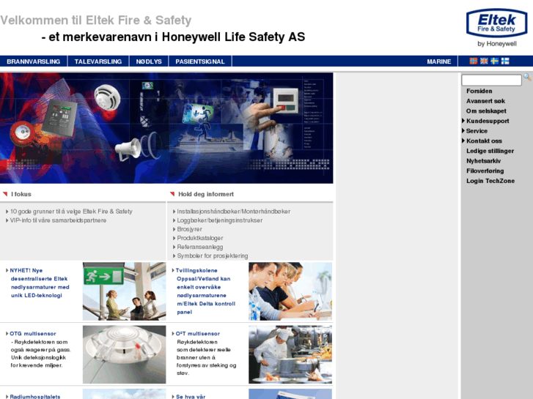Select the Swedish flag language icon
Screen dimensions: 533x399
click(x=495, y=61)
